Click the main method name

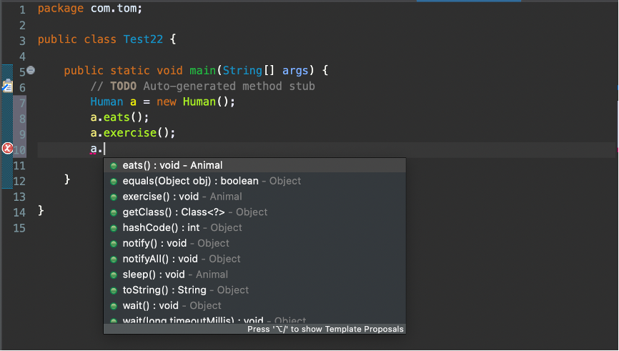(x=202, y=71)
